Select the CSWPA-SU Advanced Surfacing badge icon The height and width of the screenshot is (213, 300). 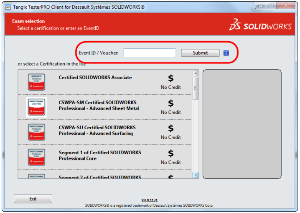pos(36,132)
